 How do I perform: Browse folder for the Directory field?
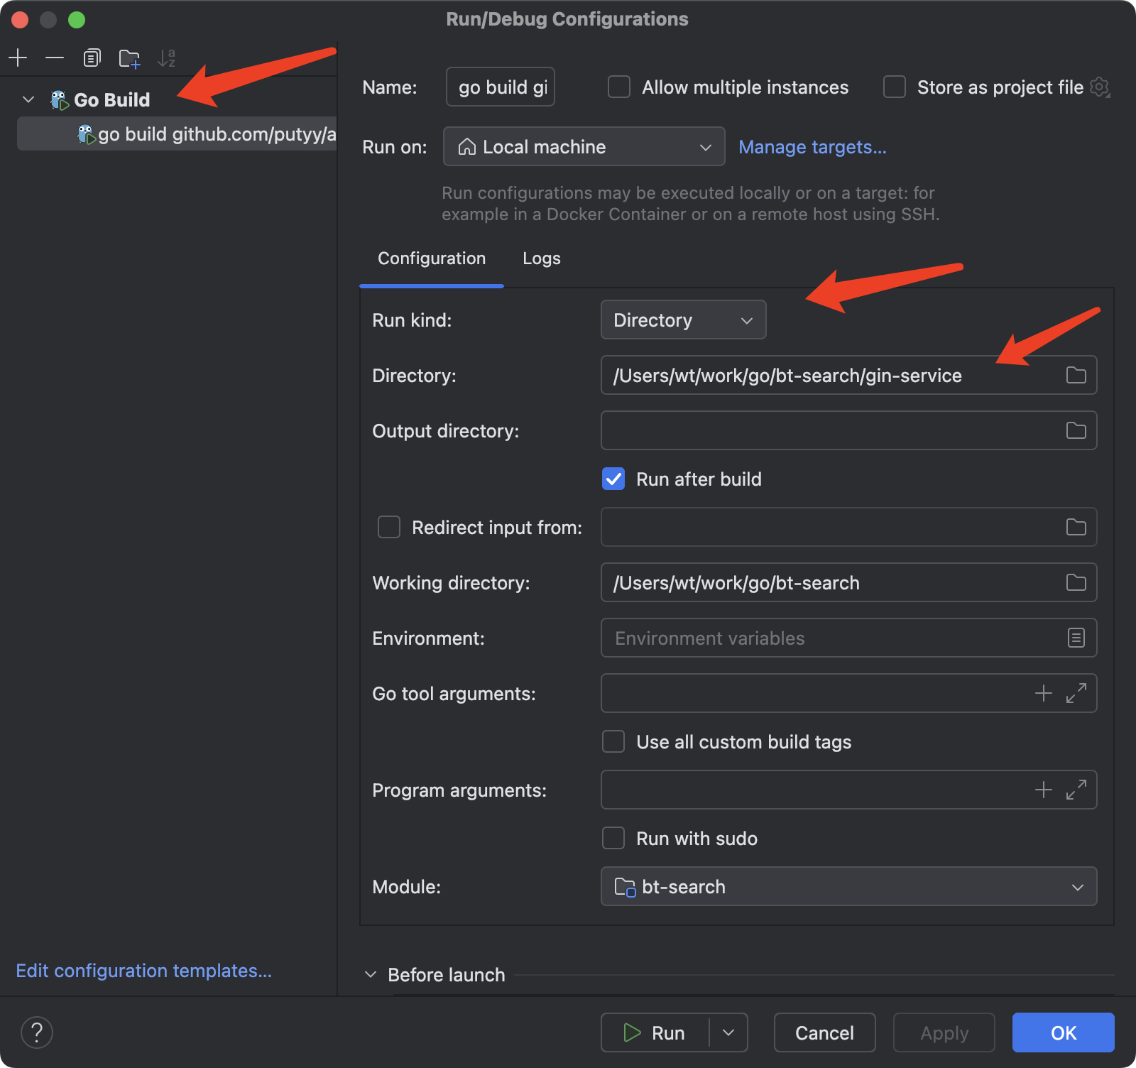pyautogui.click(x=1076, y=375)
